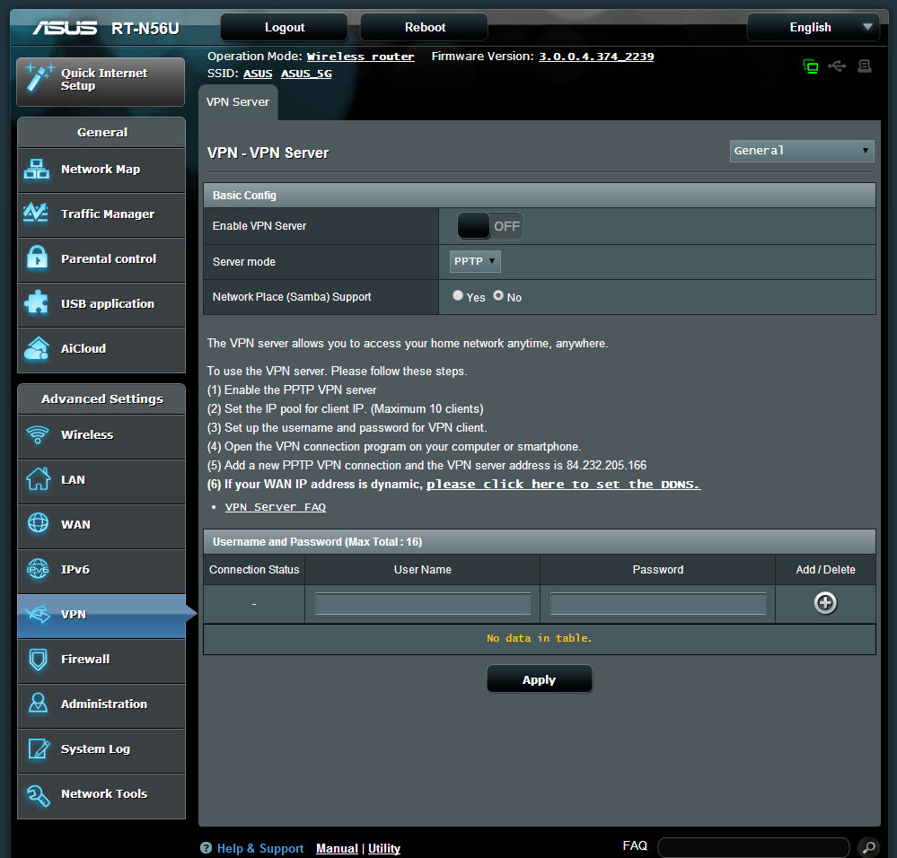
Task: Select No for Samba Support
Action: click(498, 295)
